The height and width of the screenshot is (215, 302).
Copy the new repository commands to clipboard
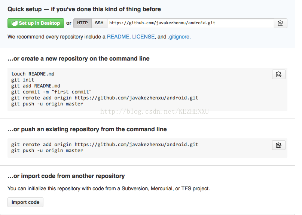pos(279,74)
